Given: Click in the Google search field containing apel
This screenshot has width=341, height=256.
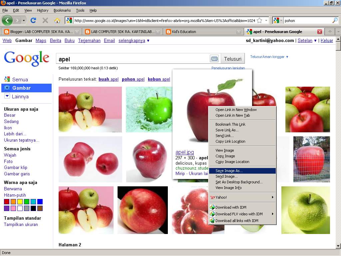Looking at the screenshot, I should click(133, 59).
